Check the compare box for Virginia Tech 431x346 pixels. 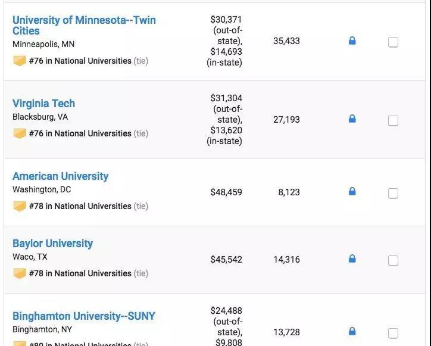point(393,121)
